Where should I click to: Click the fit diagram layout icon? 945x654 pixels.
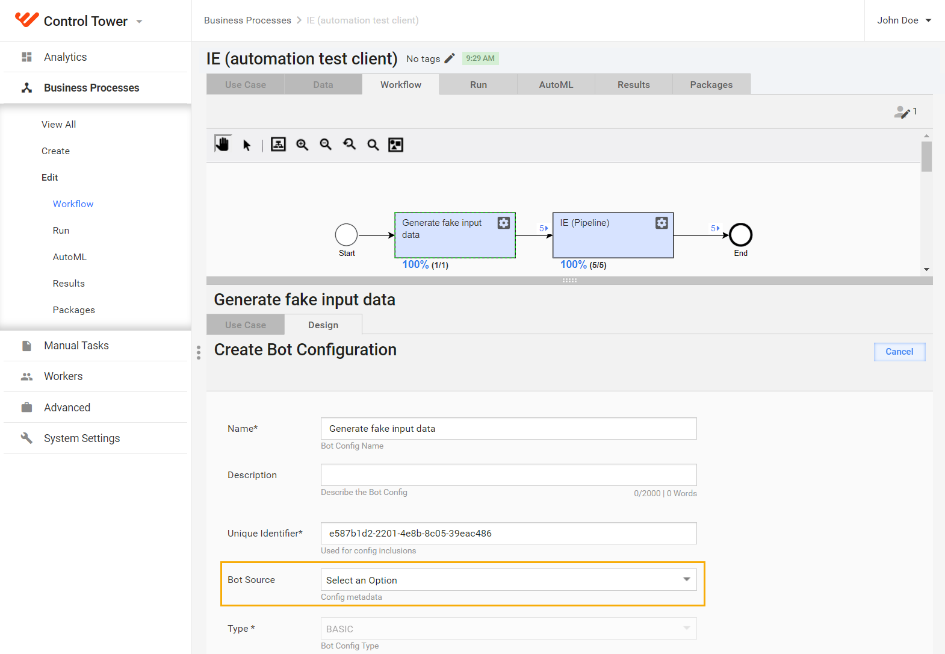coord(278,145)
